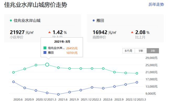Select the 6个月 time range tab

tap(128, 51)
